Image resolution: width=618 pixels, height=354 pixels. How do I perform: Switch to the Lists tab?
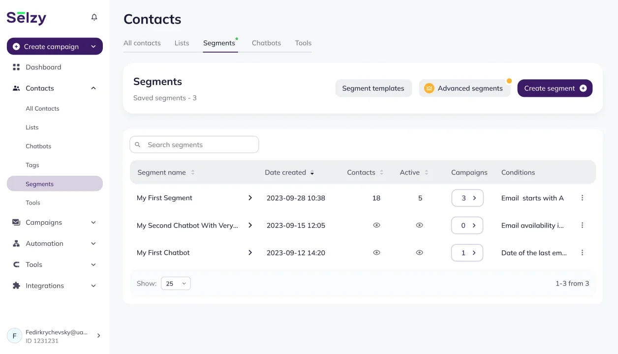coord(182,43)
